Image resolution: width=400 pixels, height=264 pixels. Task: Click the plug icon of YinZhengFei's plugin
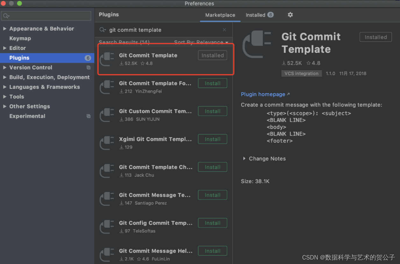[107, 87]
